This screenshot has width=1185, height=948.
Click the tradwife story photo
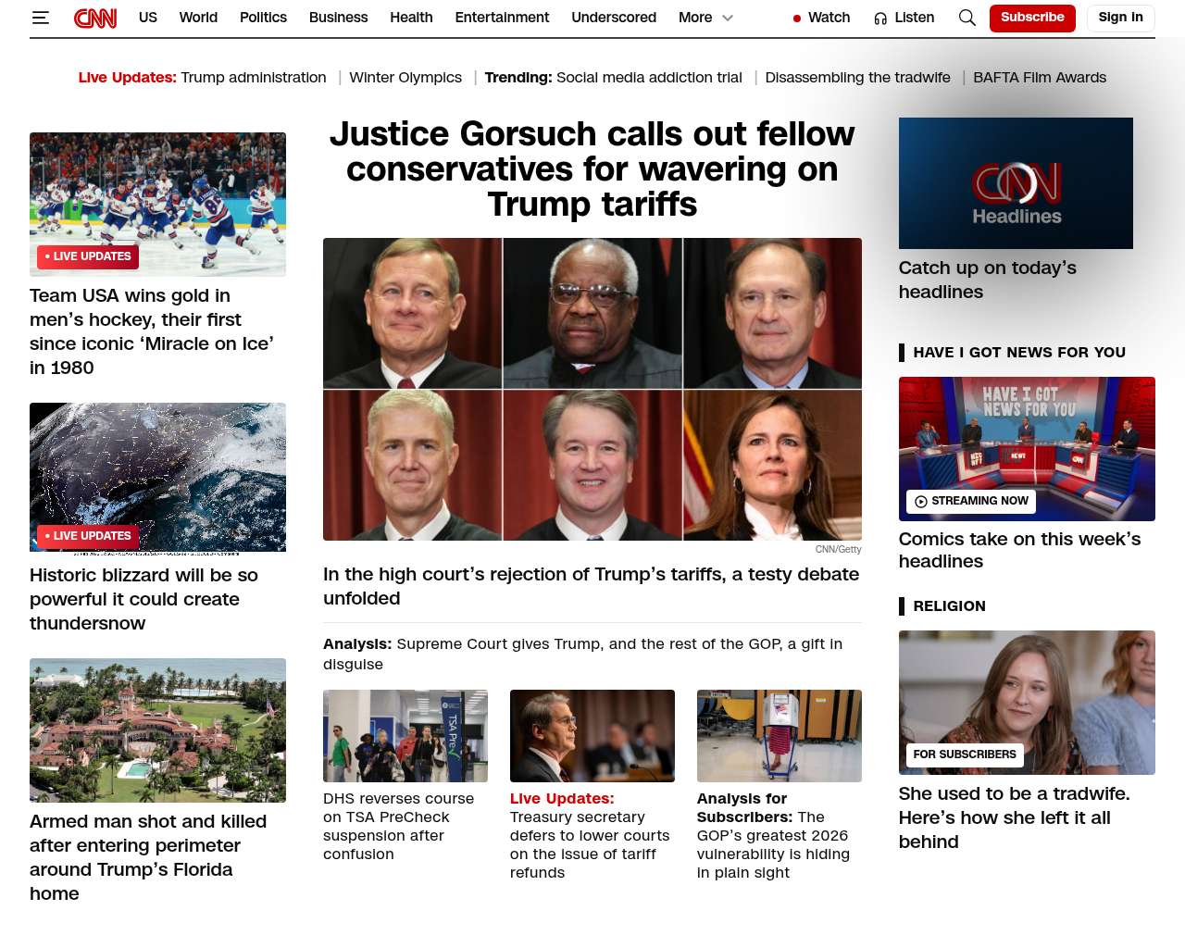coord(1027,703)
